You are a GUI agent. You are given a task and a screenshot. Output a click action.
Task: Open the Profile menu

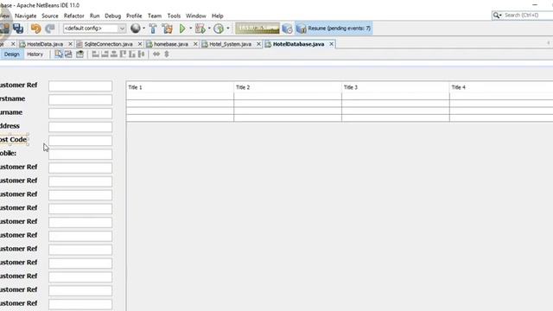[x=134, y=16]
